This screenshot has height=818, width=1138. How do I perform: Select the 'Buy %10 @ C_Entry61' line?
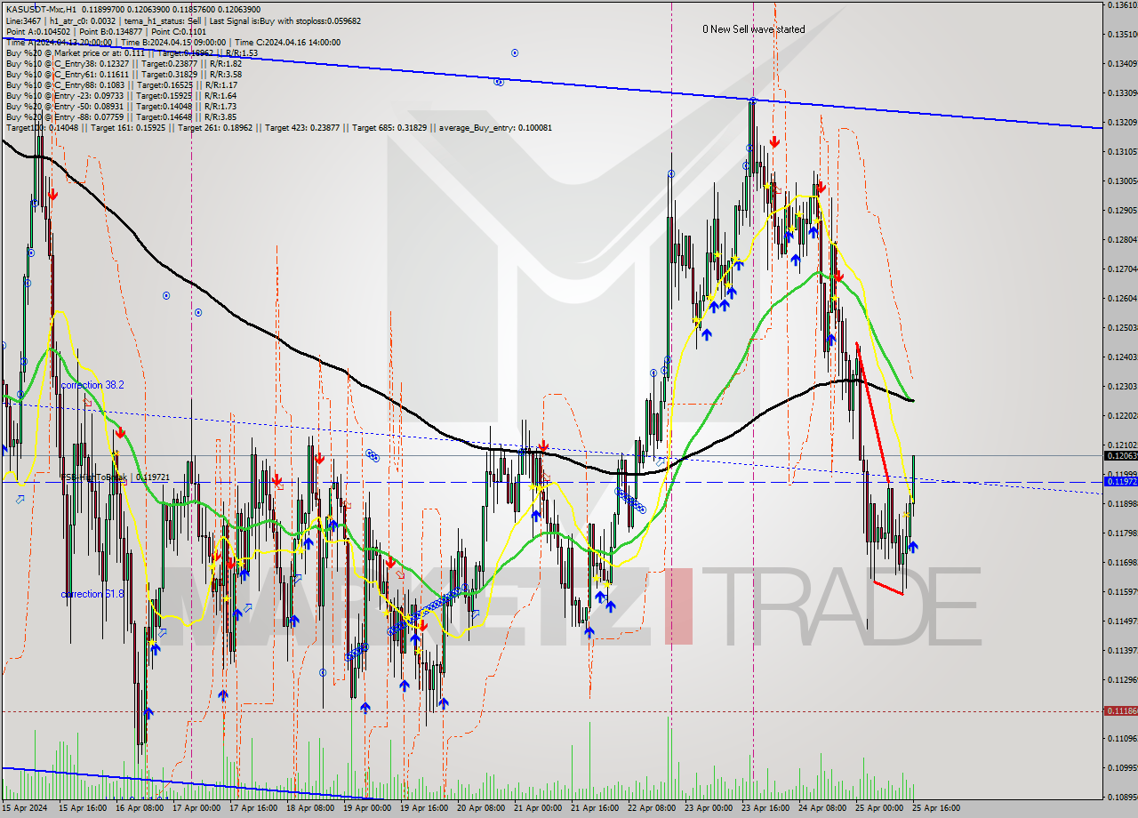(124, 74)
